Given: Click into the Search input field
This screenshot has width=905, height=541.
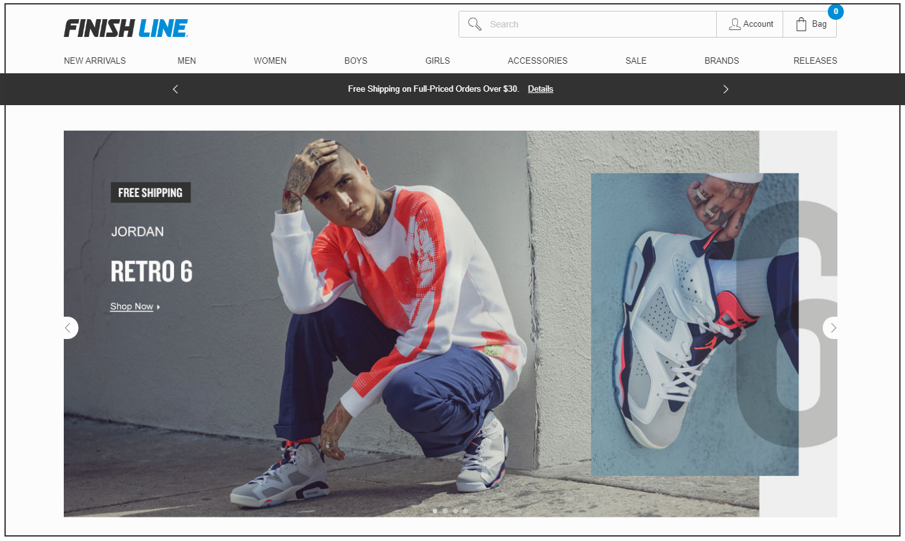Looking at the screenshot, I should (x=600, y=24).
